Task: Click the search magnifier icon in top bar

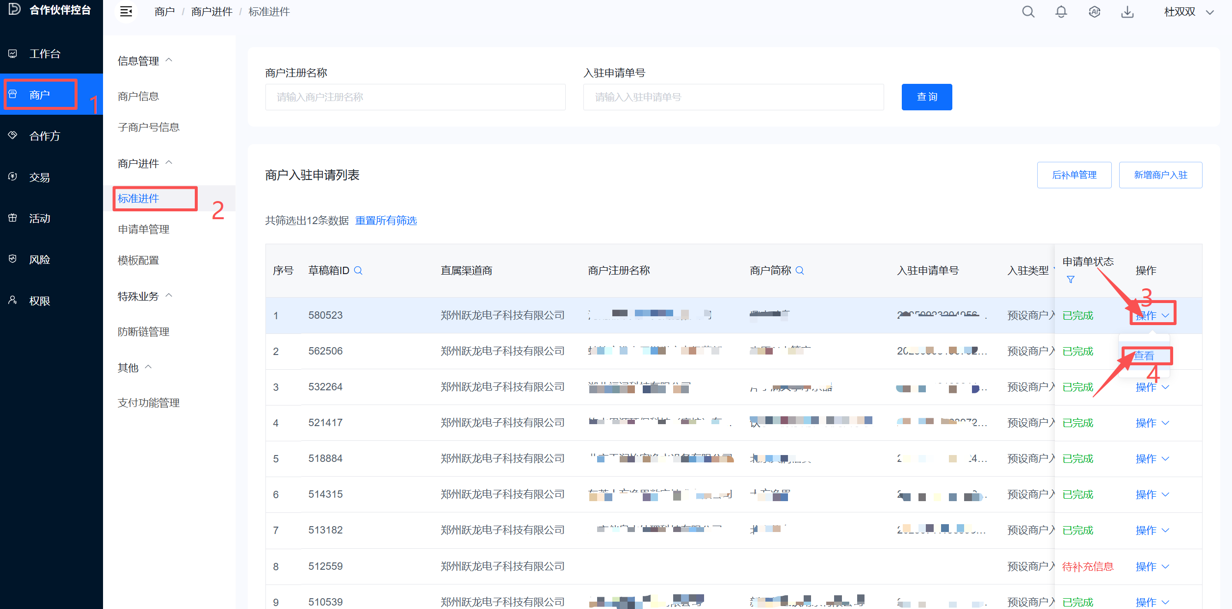Action: [x=1028, y=12]
